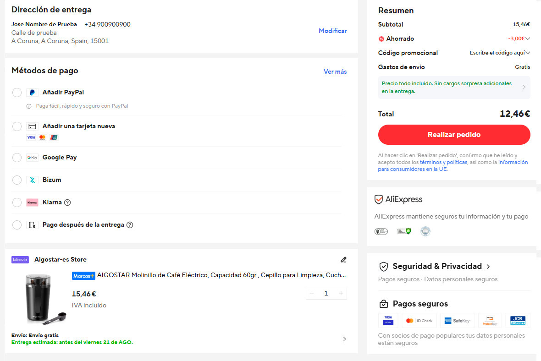The width and height of the screenshot is (541, 361).
Task: Click the Discover ProtectBuy badge
Action: pyautogui.click(x=490, y=320)
